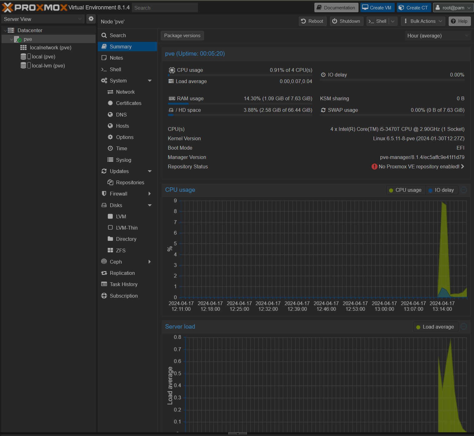
Task: Open the Task History menu item
Action: click(127, 284)
